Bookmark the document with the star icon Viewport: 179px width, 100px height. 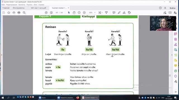tap(9, 12)
